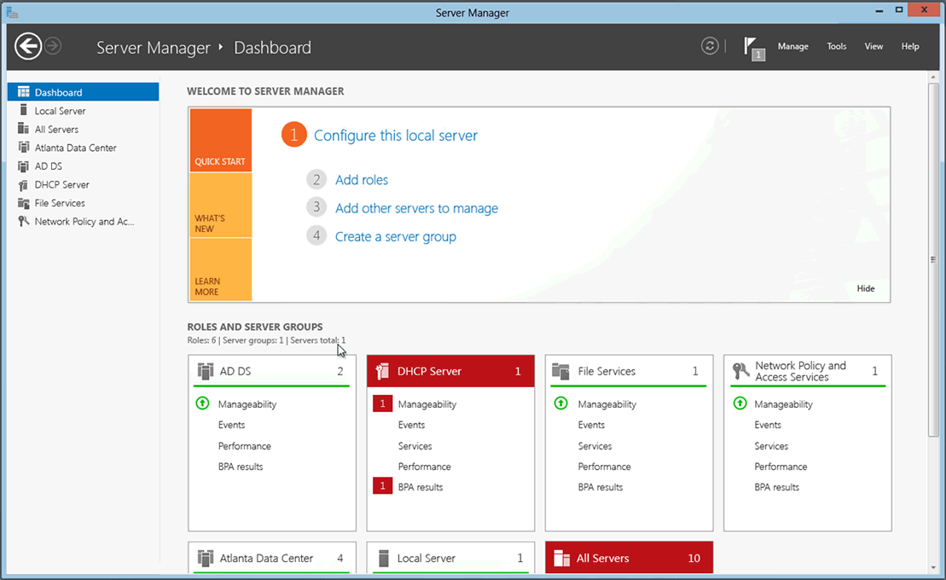Image resolution: width=946 pixels, height=580 pixels.
Task: Open the notifications flag icon
Action: click(752, 47)
